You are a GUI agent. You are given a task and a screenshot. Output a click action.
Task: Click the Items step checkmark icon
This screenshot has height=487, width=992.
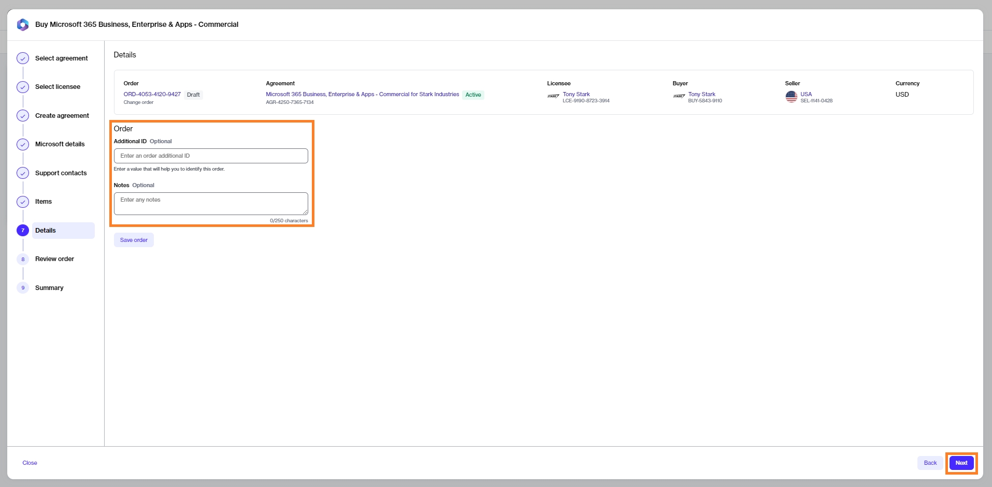23,202
